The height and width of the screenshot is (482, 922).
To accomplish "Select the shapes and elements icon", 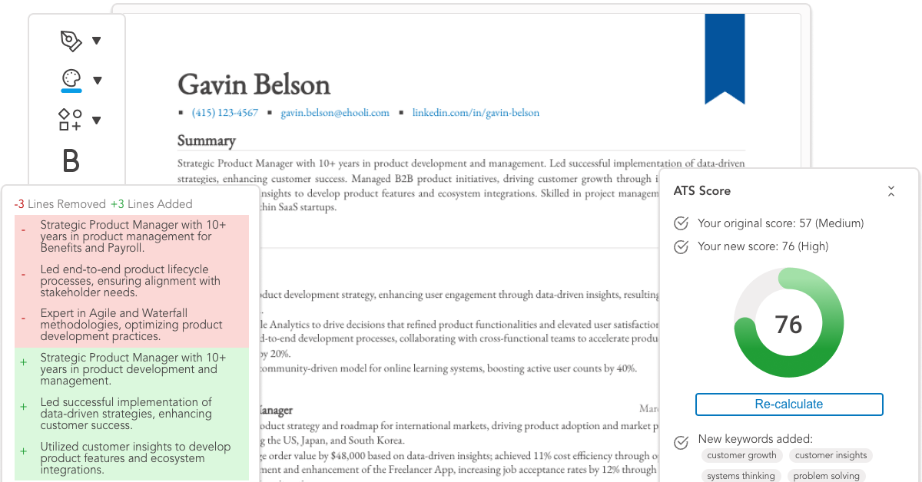I will (70, 120).
